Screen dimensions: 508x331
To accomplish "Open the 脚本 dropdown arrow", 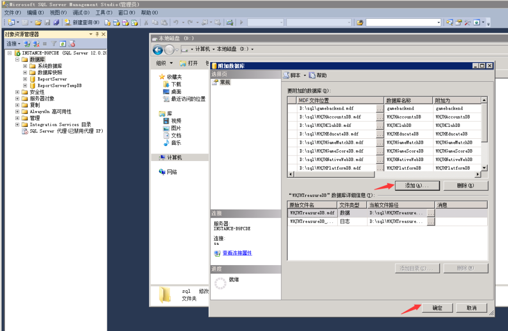I will 305,76.
